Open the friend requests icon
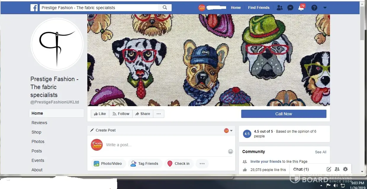 tap(279, 8)
